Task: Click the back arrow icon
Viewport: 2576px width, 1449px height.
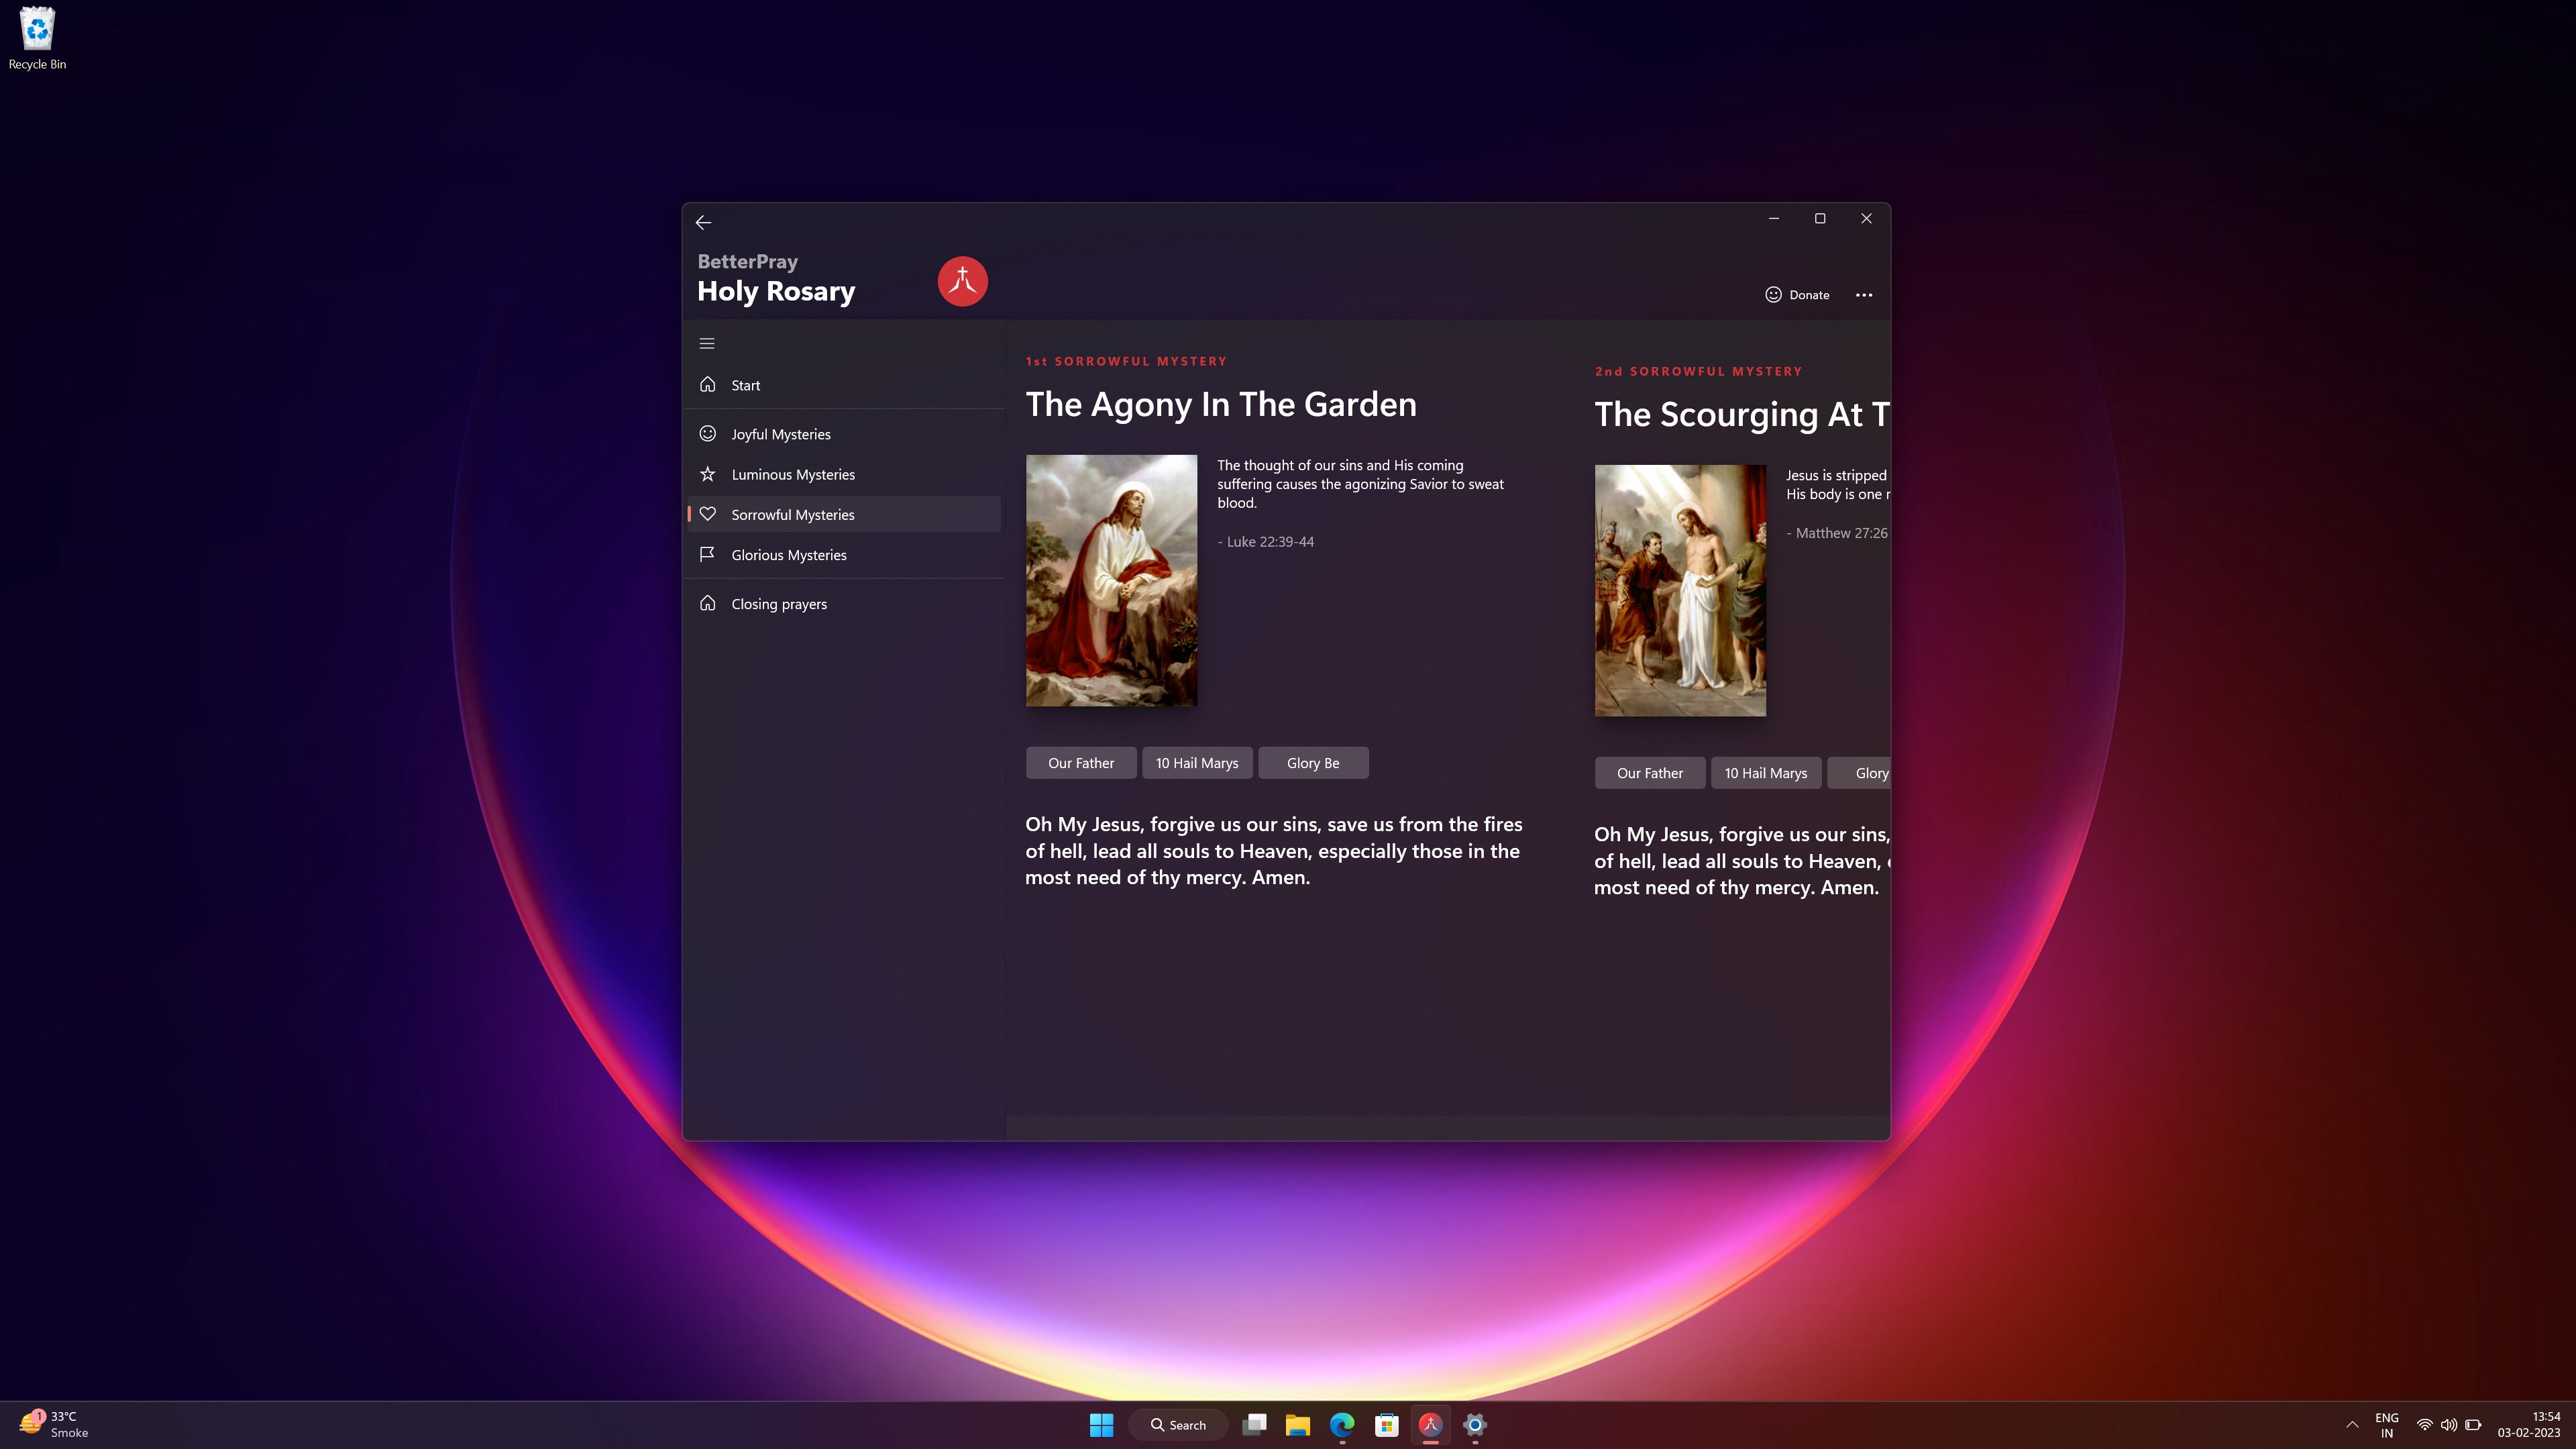Action: (x=703, y=222)
